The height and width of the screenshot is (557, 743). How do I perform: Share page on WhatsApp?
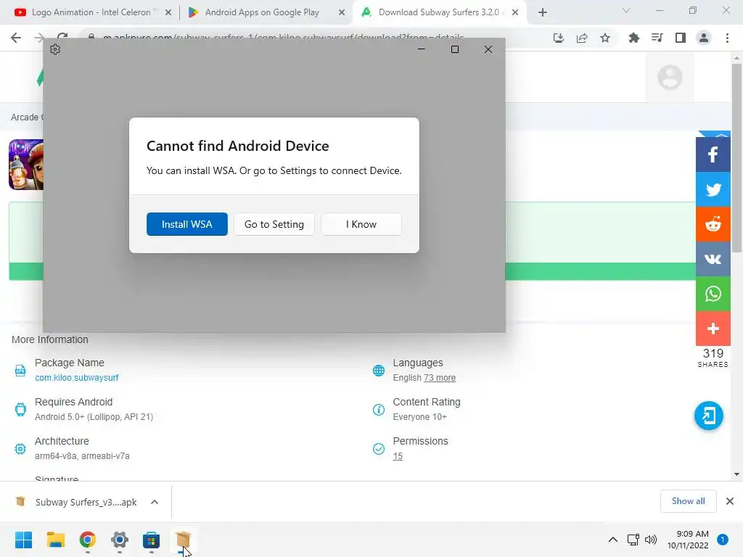coord(713,294)
